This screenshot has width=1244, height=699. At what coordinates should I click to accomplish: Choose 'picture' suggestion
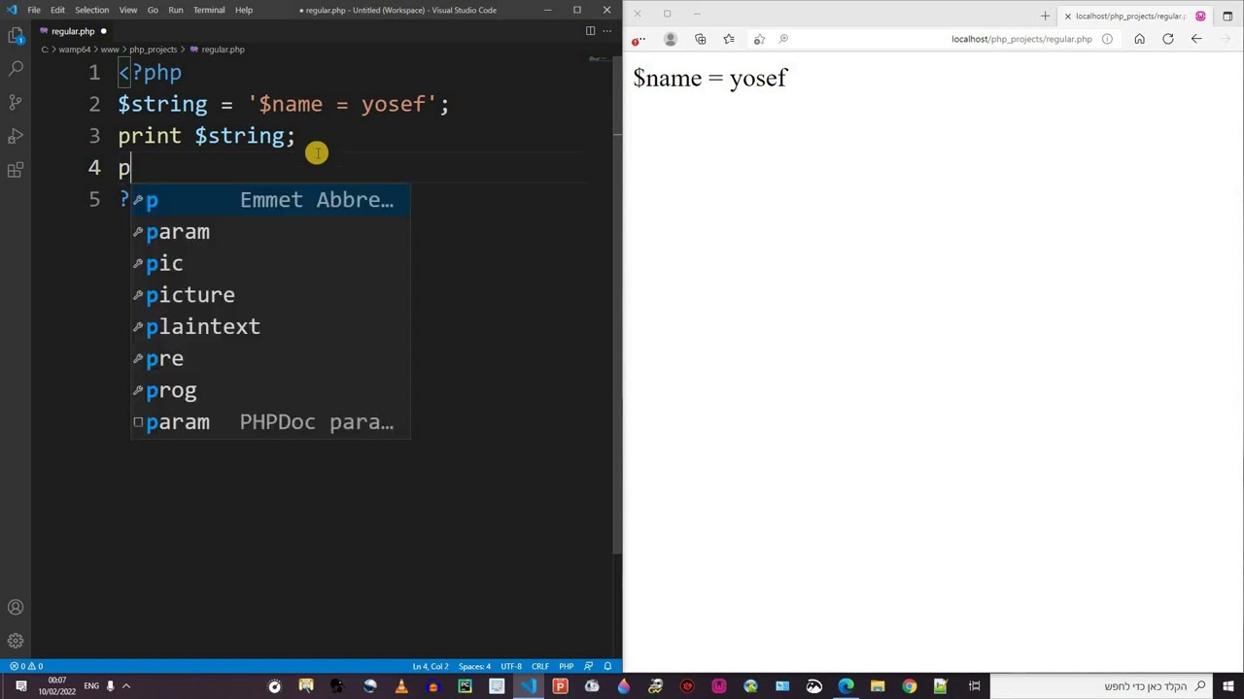coord(270,295)
